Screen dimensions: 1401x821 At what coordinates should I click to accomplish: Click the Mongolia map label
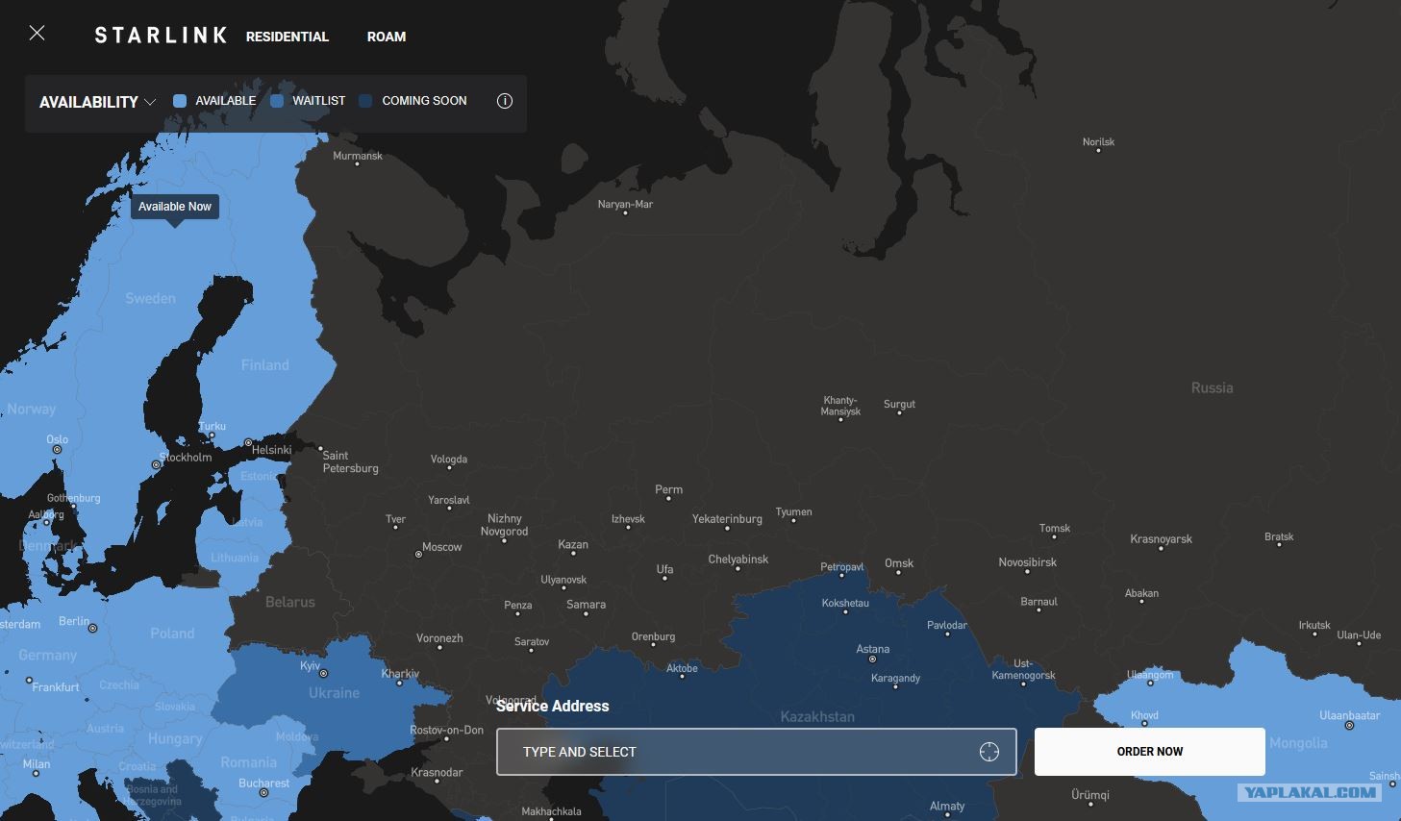pyautogui.click(x=1298, y=743)
